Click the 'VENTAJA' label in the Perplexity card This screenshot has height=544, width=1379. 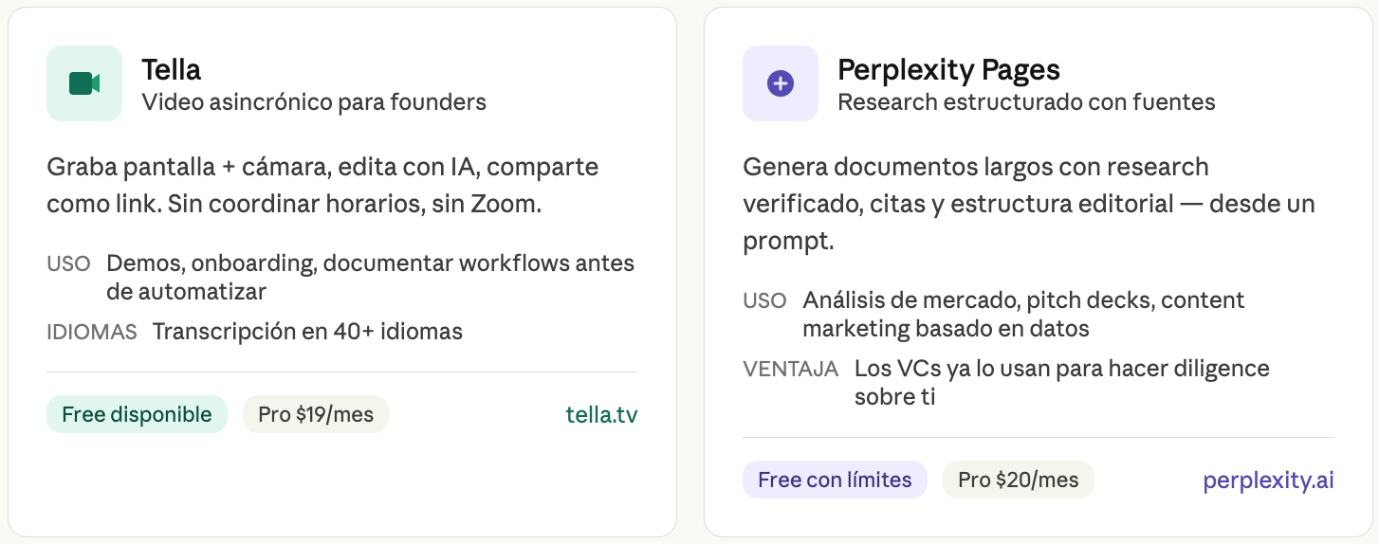tap(791, 368)
